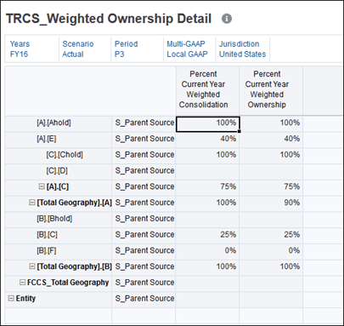This screenshot has height=326, width=344.
Task: Select the [A].[Ahold] ownership 100% cell
Action: pyautogui.click(x=271, y=124)
